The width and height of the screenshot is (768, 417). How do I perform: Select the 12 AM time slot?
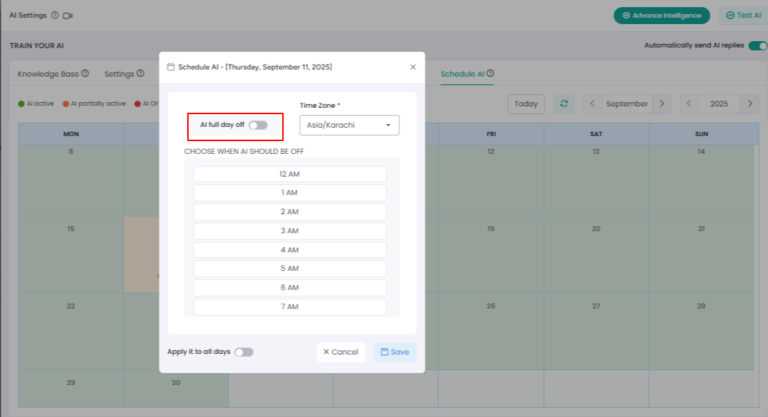290,174
